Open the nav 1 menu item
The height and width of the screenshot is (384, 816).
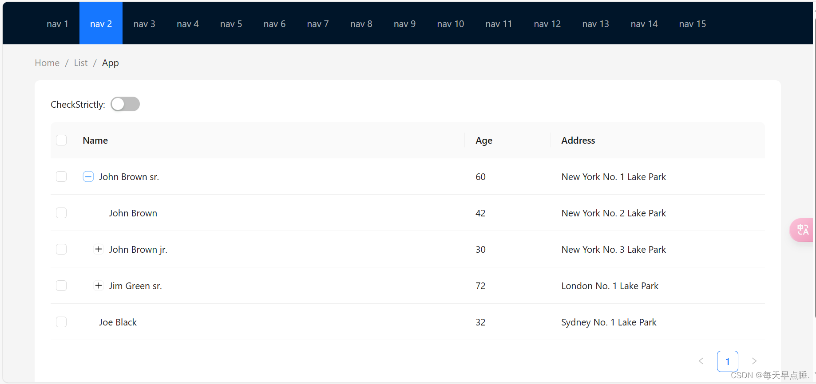pyautogui.click(x=57, y=24)
